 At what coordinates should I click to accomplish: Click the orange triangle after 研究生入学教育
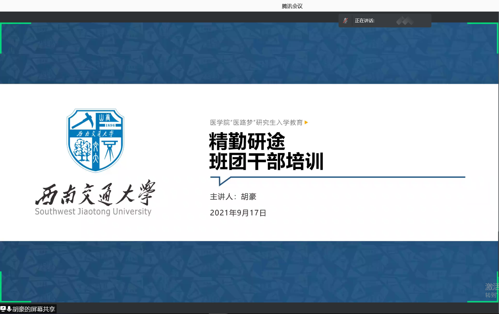(306, 123)
